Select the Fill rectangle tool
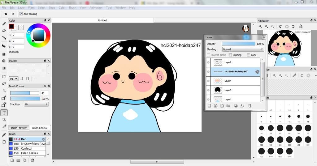 (4, 54)
